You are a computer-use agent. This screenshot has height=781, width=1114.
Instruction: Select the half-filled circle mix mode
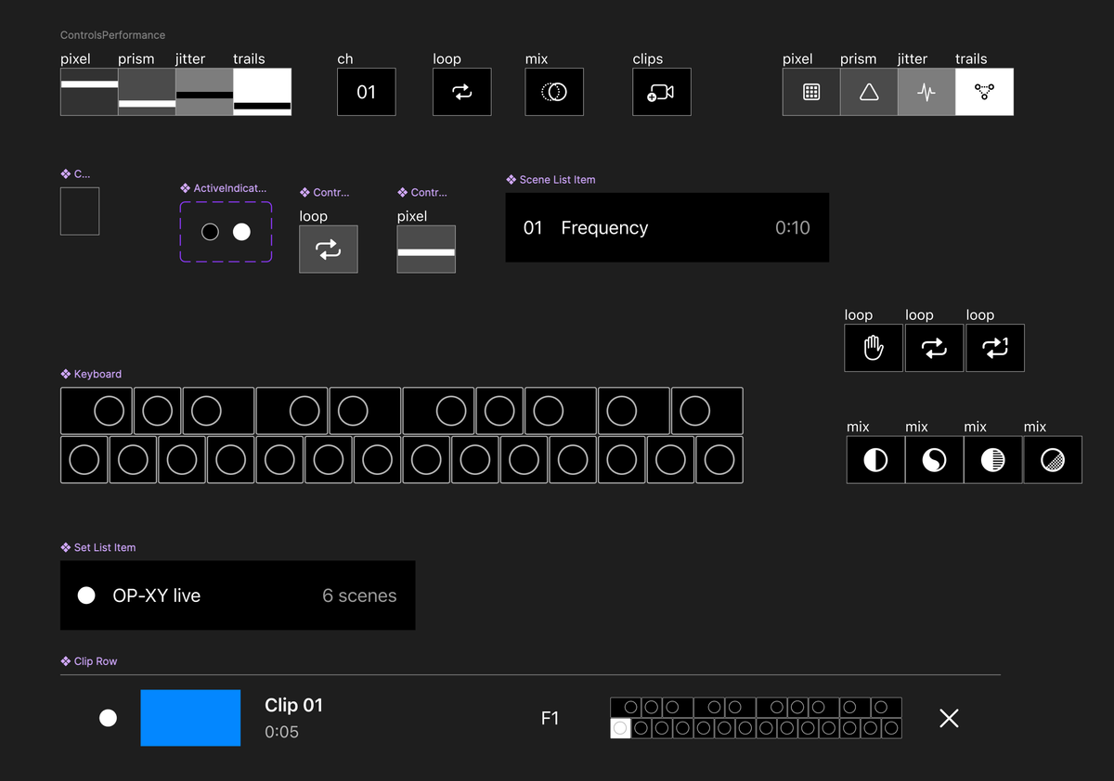[875, 460]
